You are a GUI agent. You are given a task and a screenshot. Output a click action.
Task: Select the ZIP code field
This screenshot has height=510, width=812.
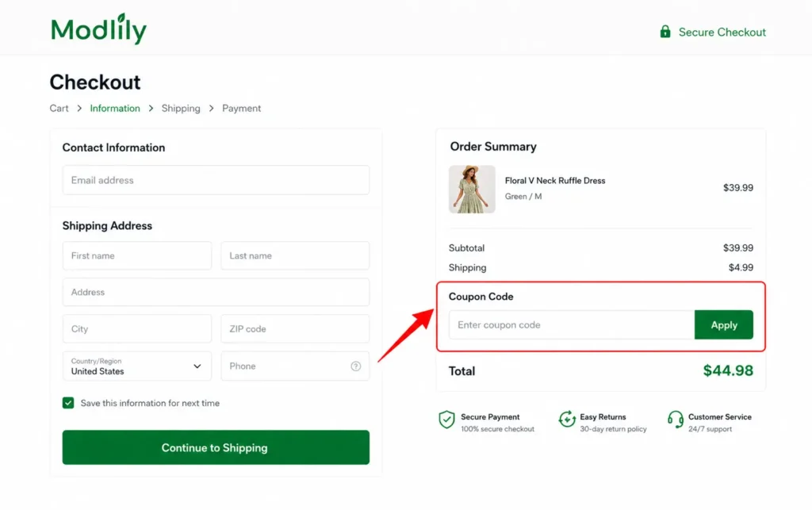pos(295,329)
